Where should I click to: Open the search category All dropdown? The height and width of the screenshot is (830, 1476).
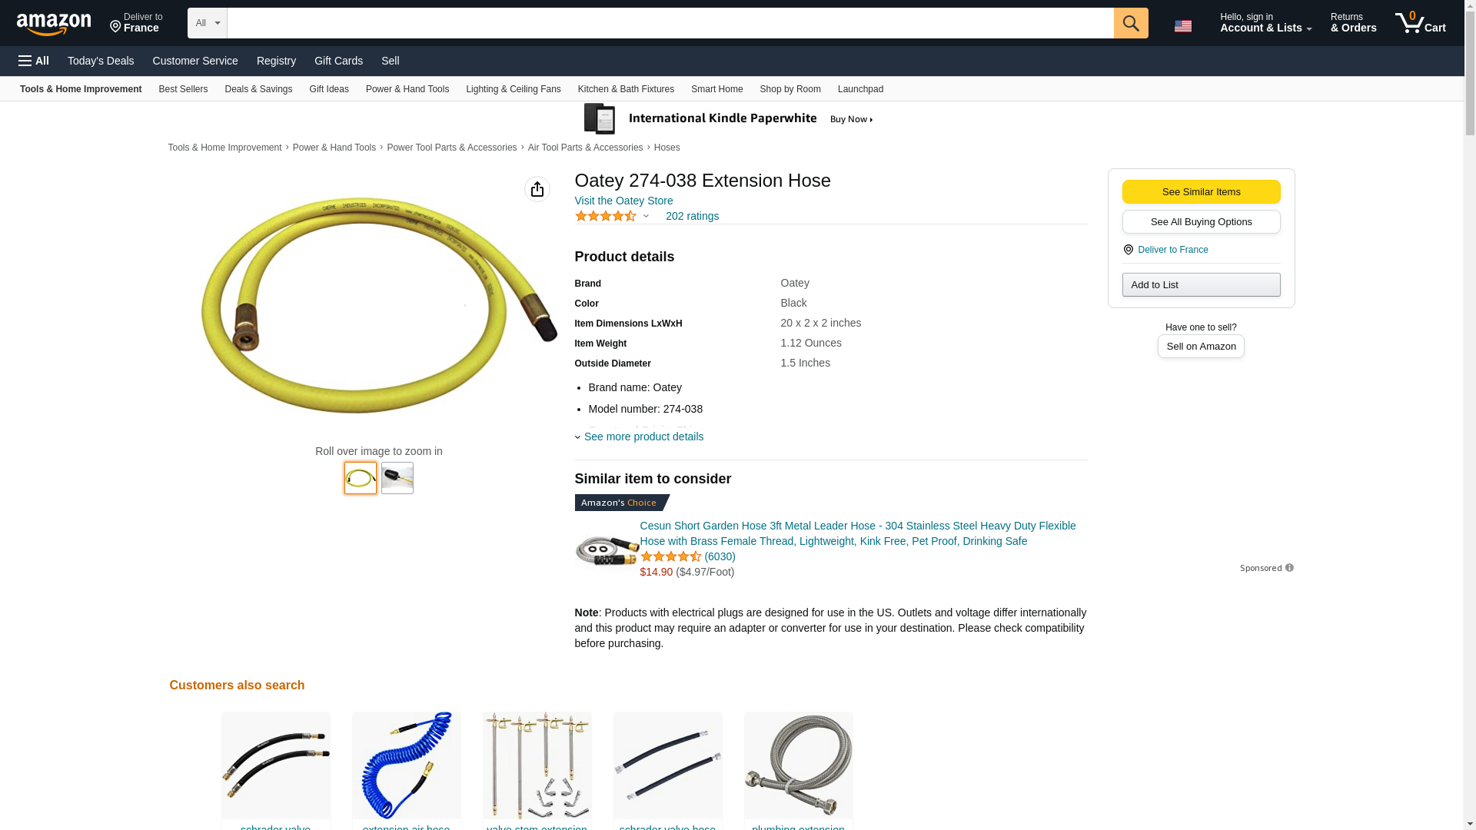(208, 23)
